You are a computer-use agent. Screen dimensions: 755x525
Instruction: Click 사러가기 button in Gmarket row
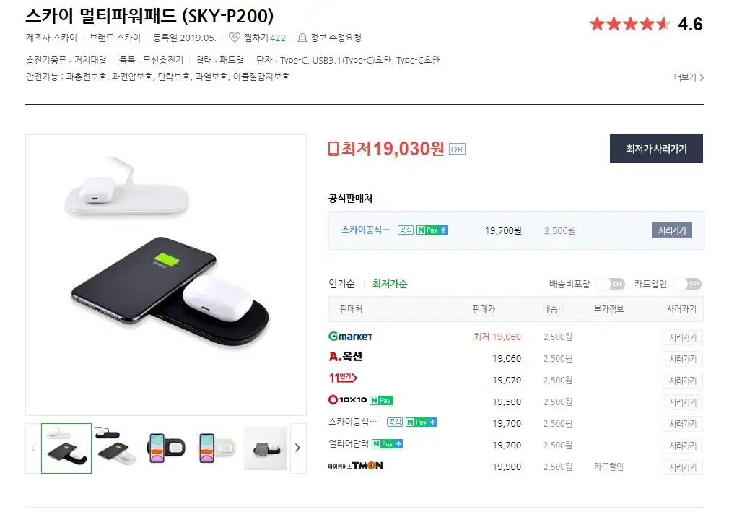[x=682, y=337]
